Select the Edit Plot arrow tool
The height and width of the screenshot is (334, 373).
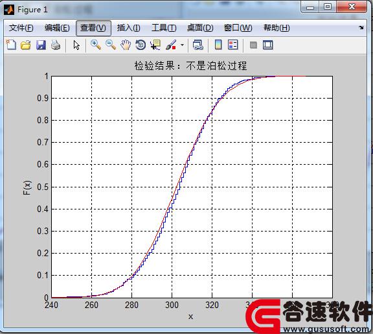pos(76,45)
